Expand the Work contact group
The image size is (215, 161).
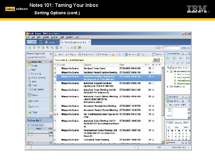(x=168, y=87)
